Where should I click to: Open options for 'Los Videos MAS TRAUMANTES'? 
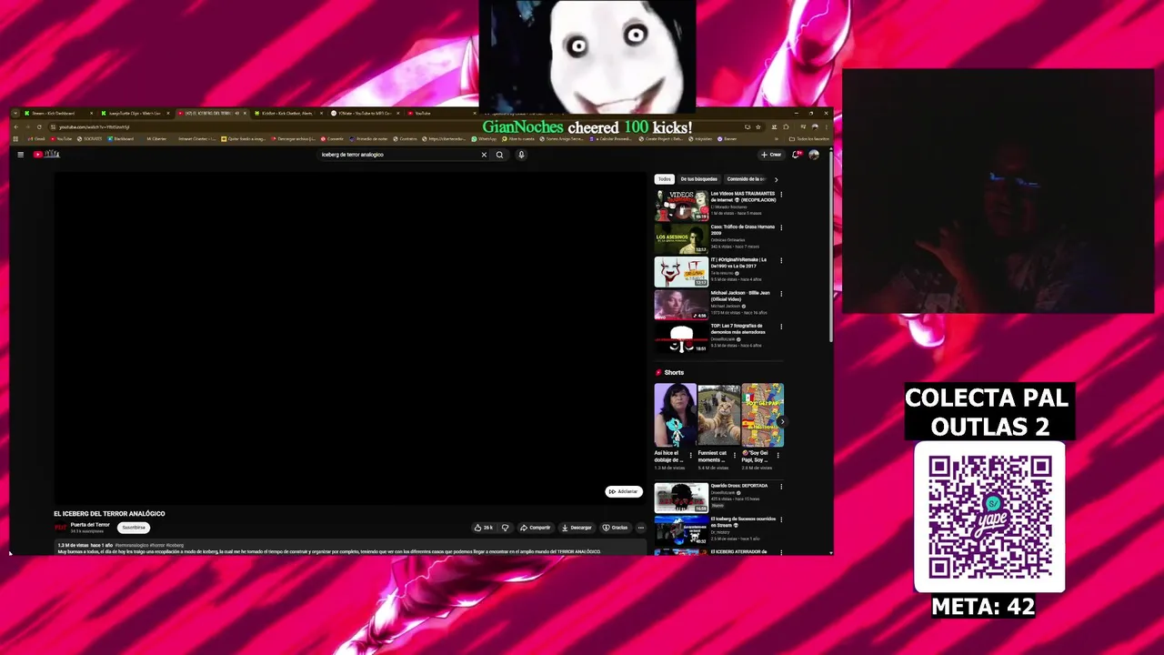pos(781,195)
